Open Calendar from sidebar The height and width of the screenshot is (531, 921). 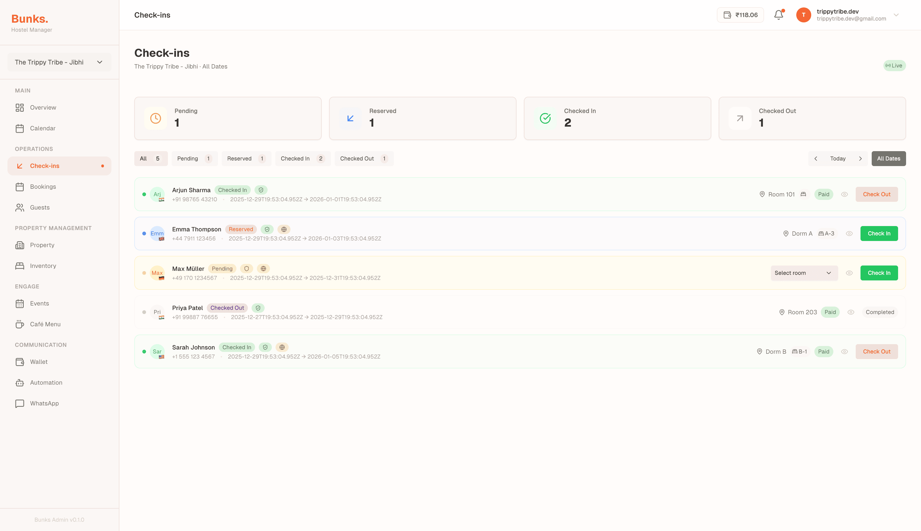tap(43, 128)
